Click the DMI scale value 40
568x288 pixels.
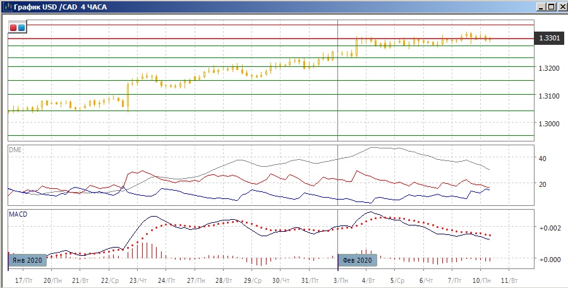(542, 158)
